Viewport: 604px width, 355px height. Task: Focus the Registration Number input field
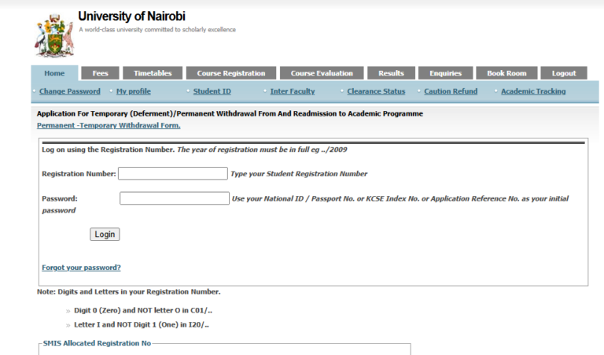click(x=172, y=173)
